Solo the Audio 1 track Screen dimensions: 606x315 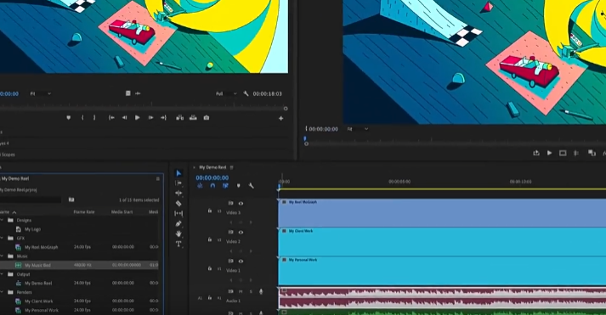(x=251, y=291)
